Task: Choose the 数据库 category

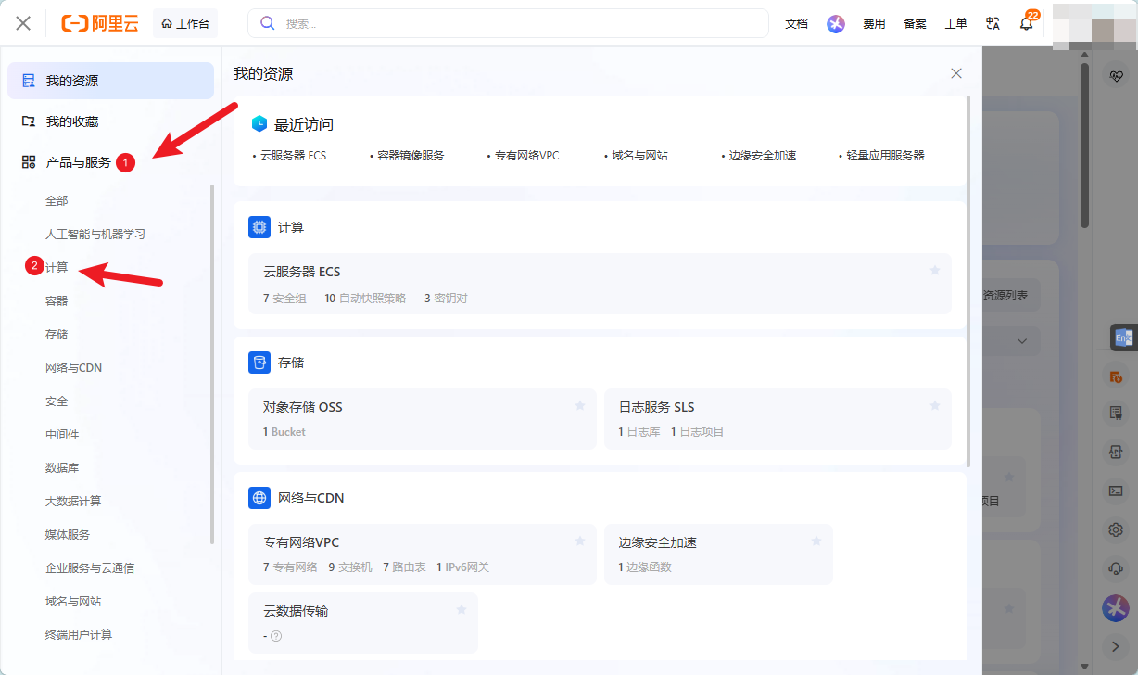Action: coord(62,467)
